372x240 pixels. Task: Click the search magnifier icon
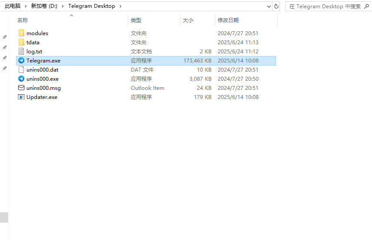[367, 7]
